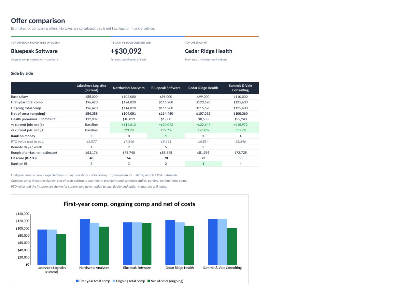Select the 'Cedar Ridge Health' table column header

[203, 88]
